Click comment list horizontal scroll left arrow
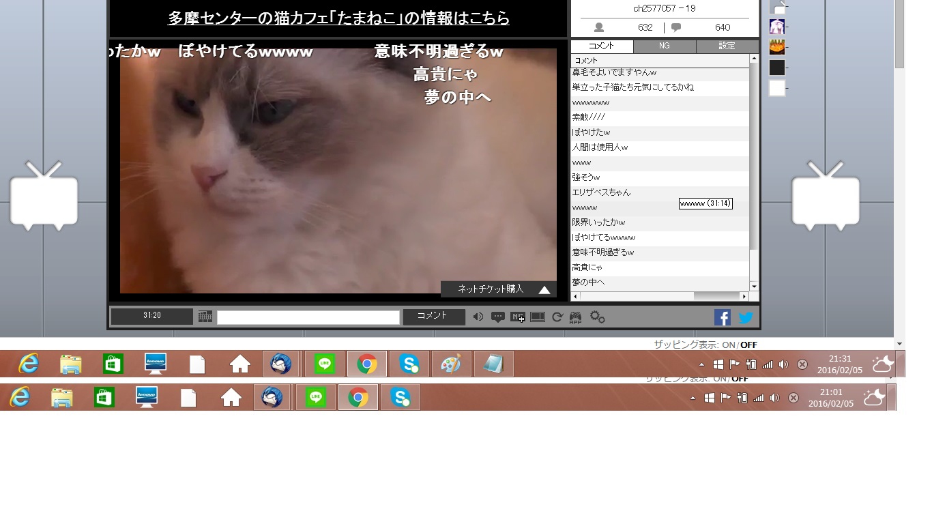The width and height of the screenshot is (932, 524). click(575, 296)
